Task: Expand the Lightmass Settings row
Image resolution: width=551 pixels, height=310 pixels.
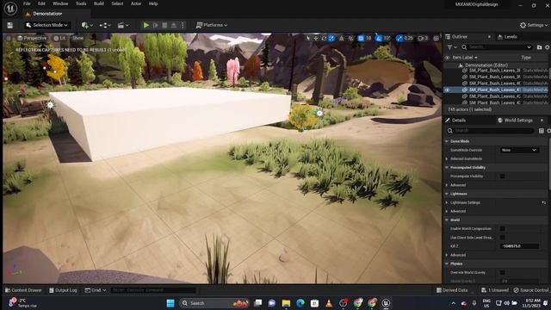Action: click(447, 203)
